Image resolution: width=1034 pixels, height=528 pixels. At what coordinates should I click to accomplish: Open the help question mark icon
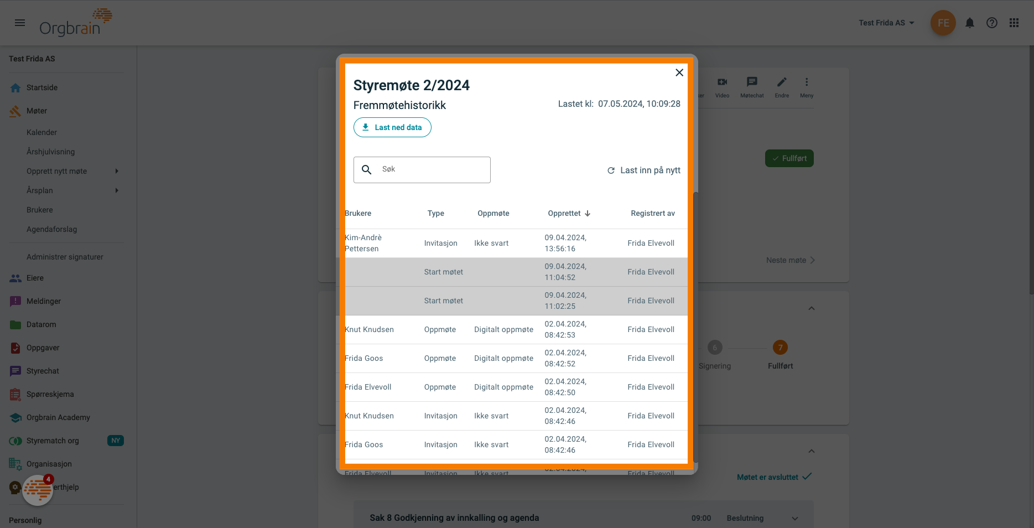(x=992, y=23)
